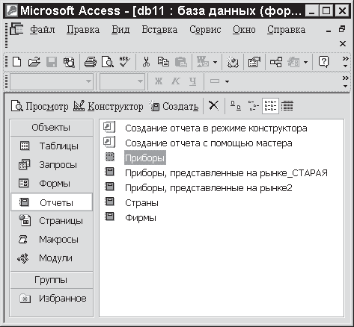The height and width of the screenshot is (327, 354).
Task: Switch to Details table view button
Action: 287,106
